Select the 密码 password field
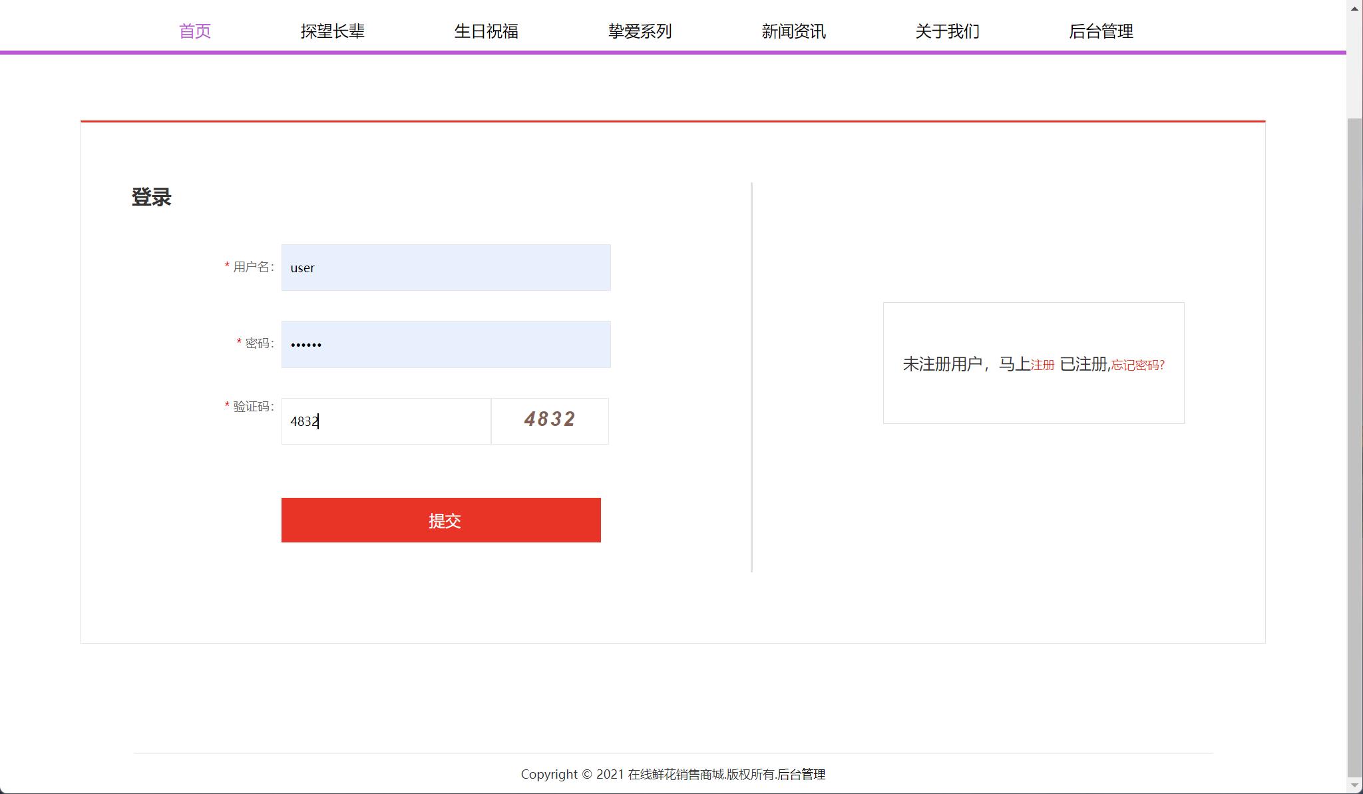Screen dimensions: 1363x794 tap(445, 344)
